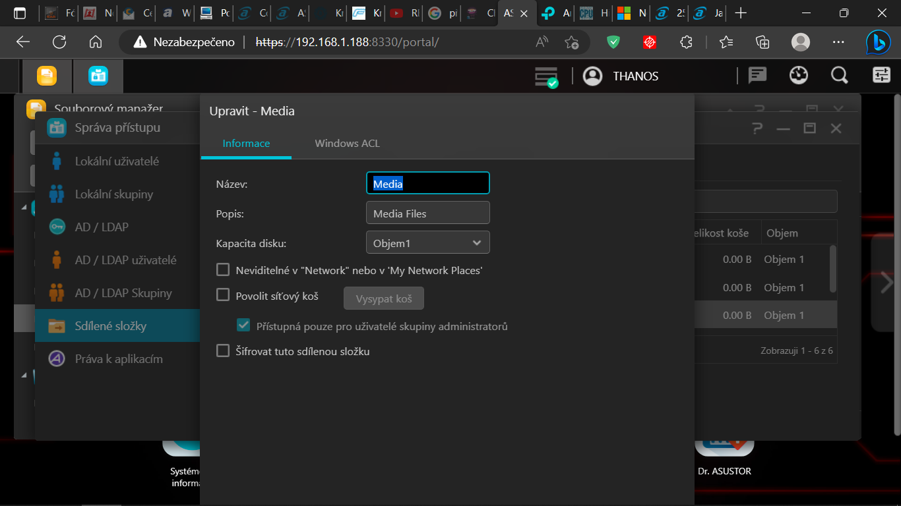Viewport: 901px width, 506px height.
Task: Check Šifrovat tuto sdílenou složku
Action: (223, 351)
